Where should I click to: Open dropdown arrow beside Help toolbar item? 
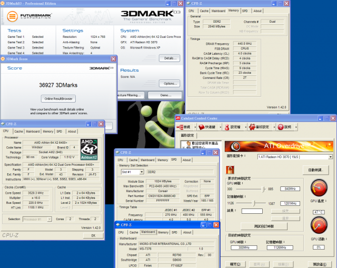[296, 127]
